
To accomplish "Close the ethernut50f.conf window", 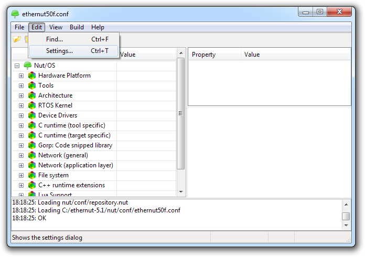I will tap(339, 12).
